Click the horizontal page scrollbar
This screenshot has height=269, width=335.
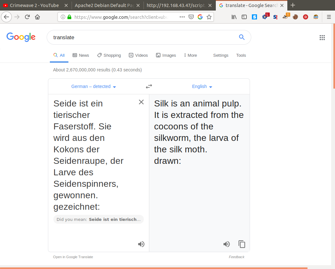coord(154,268)
